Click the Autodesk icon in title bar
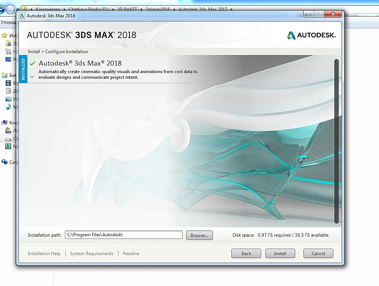The height and width of the screenshot is (286, 379). point(22,16)
